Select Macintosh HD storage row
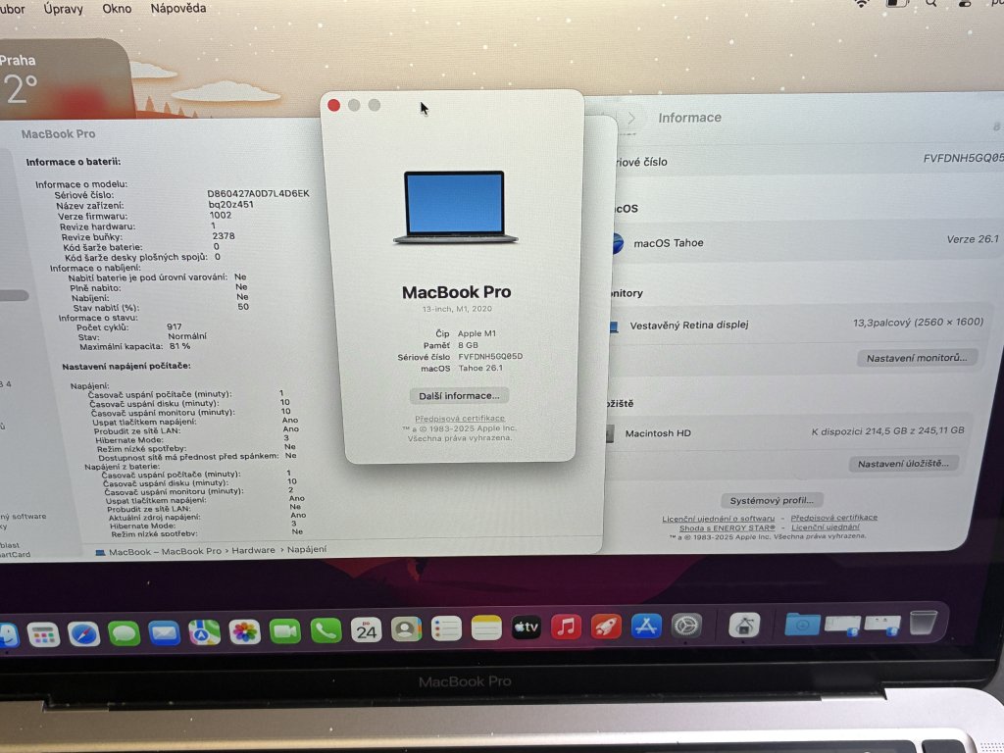This screenshot has height=753, width=1004. 786,432
